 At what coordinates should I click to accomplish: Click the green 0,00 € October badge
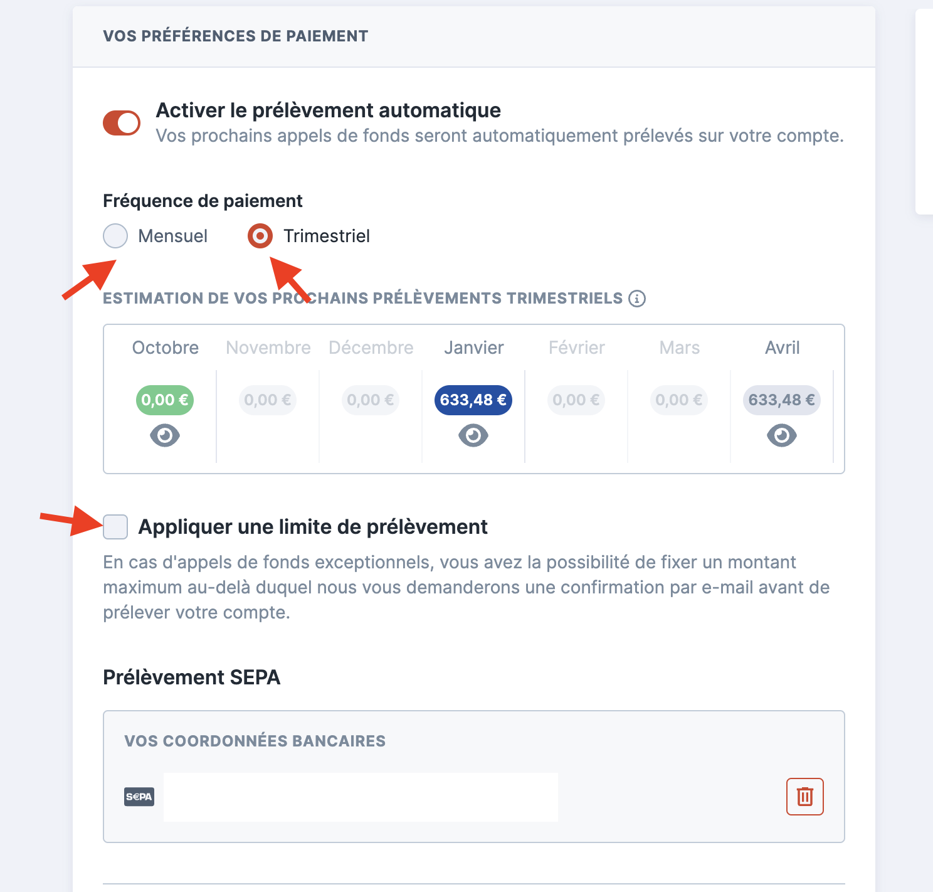pyautogui.click(x=165, y=400)
